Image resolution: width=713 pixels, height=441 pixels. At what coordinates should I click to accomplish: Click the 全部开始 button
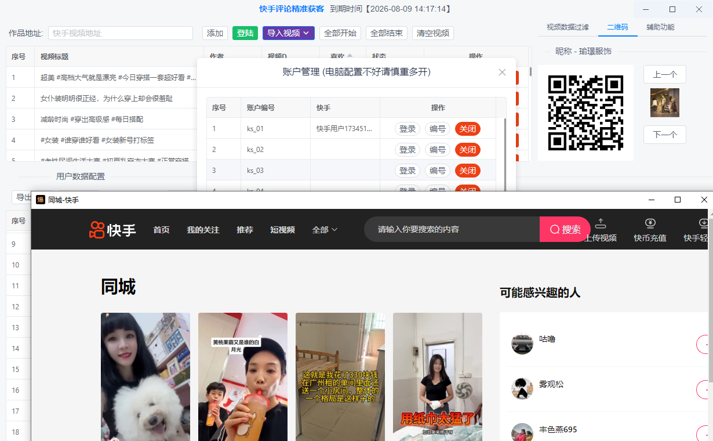point(340,33)
